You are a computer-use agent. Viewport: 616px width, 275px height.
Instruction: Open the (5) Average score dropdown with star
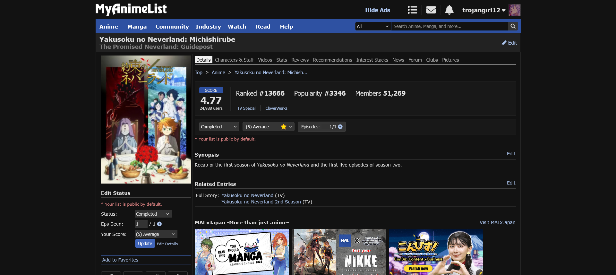(x=269, y=127)
